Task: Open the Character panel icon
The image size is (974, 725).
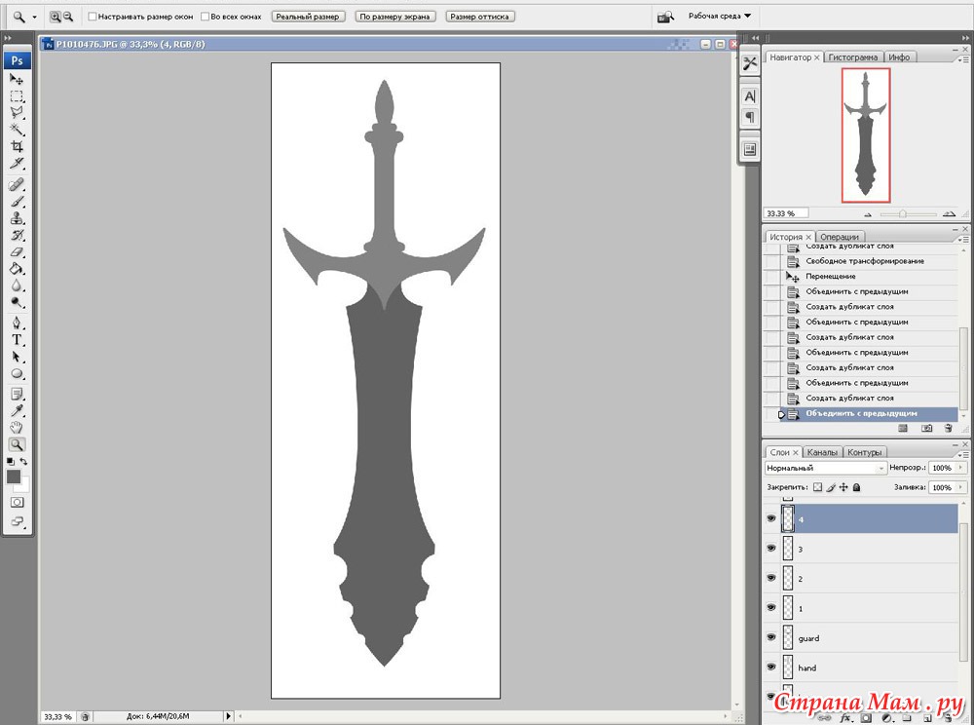Action: [x=750, y=96]
